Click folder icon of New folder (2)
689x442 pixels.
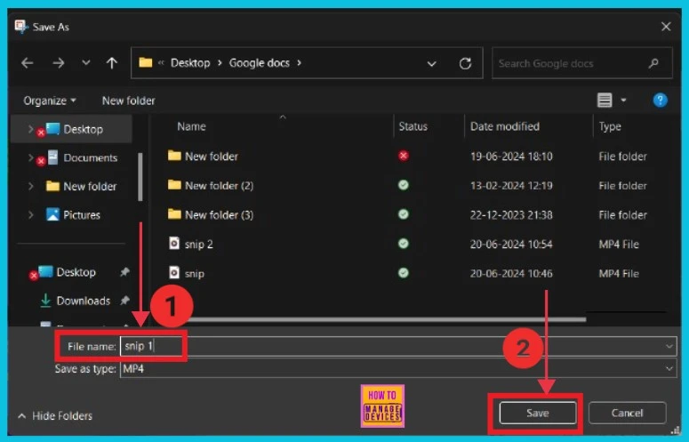pos(174,185)
